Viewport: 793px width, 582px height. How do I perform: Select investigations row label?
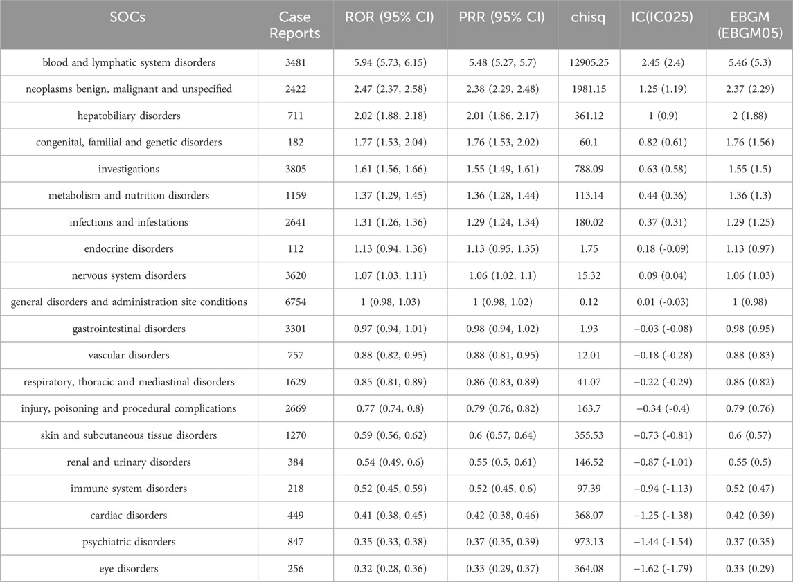[x=128, y=170]
